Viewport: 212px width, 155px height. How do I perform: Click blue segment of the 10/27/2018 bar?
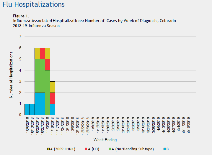click(42, 104)
